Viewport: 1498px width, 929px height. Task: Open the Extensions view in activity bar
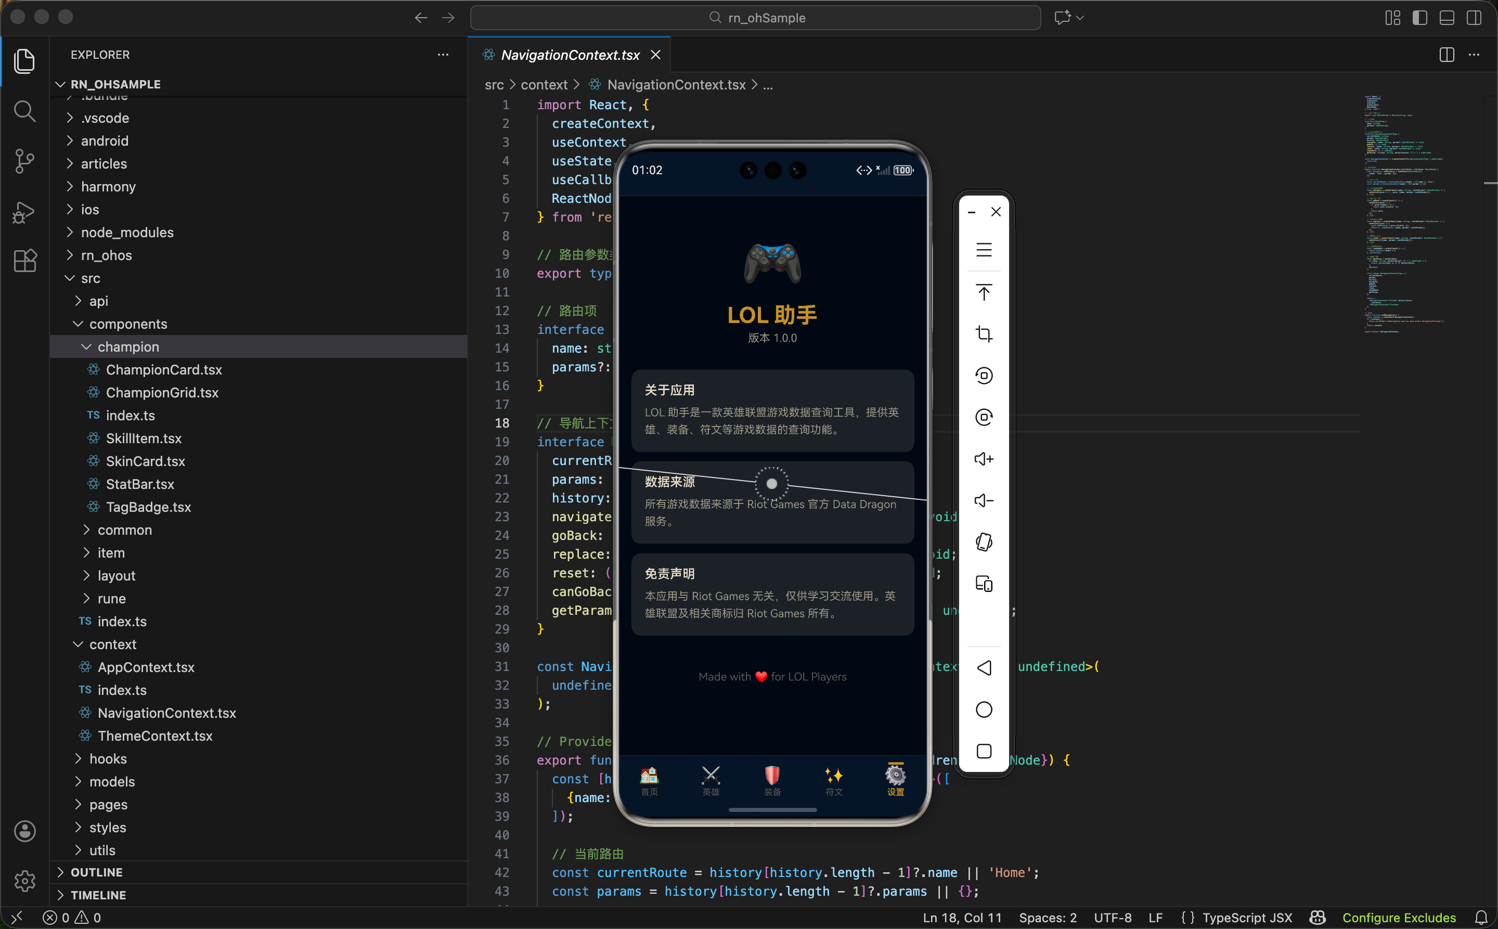[x=24, y=261]
